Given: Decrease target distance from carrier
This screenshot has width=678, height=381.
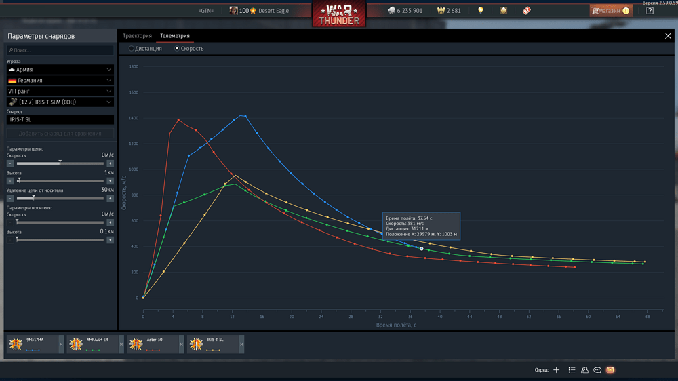Looking at the screenshot, I should pyautogui.click(x=10, y=199).
